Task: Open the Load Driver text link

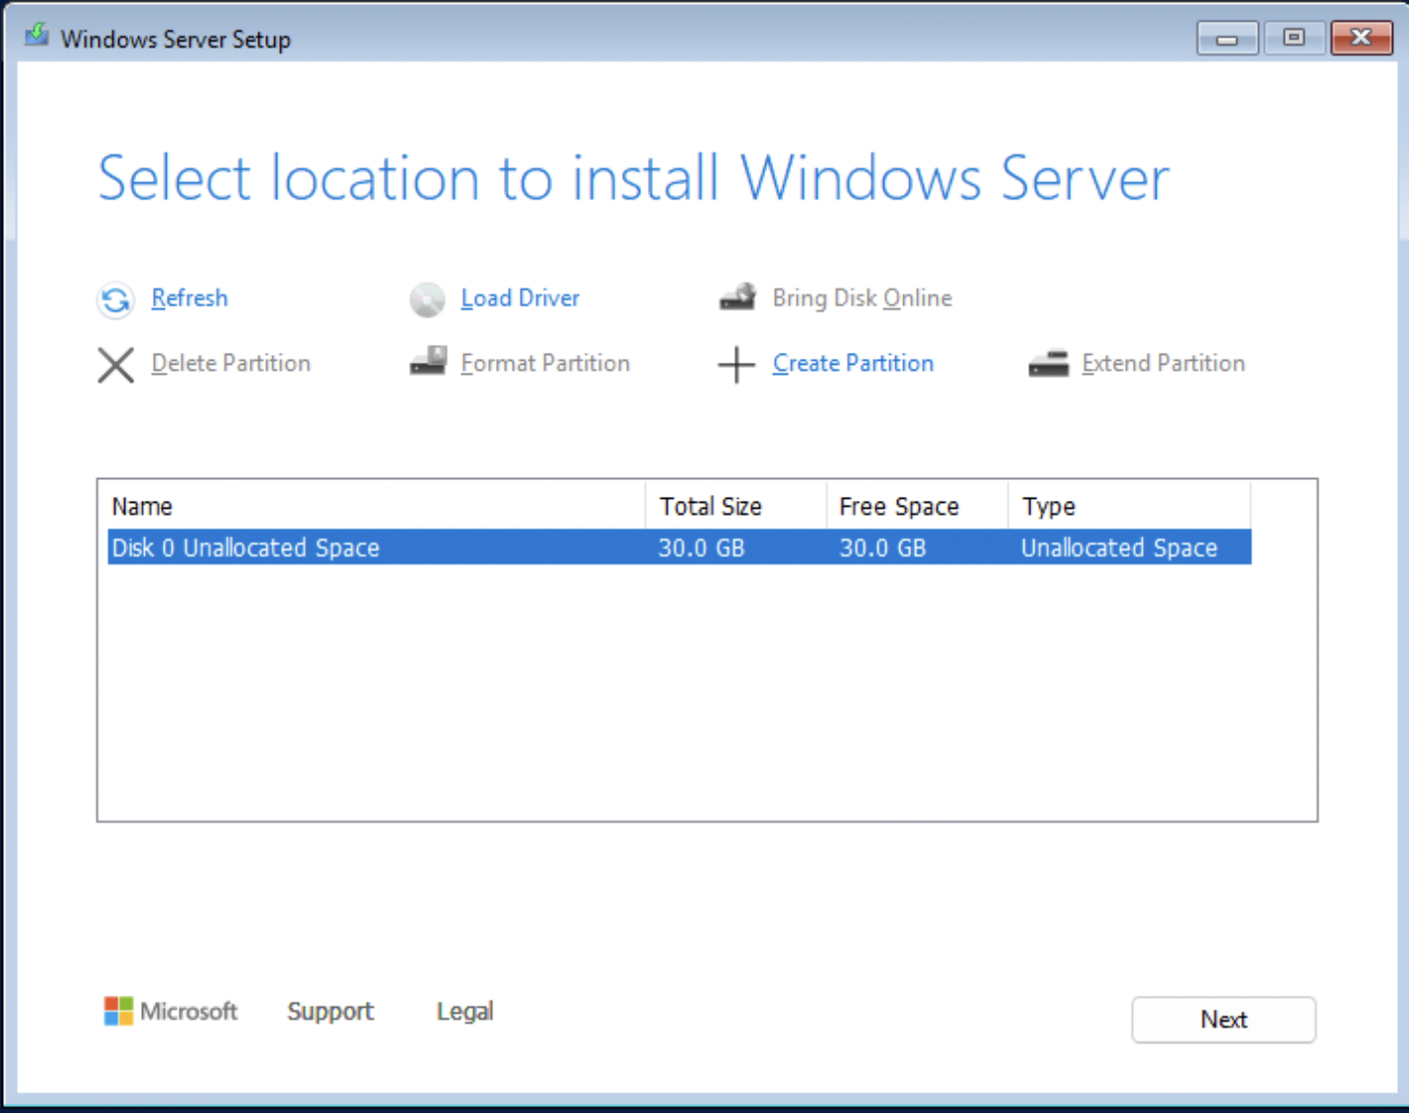Action: pyautogui.click(x=520, y=298)
